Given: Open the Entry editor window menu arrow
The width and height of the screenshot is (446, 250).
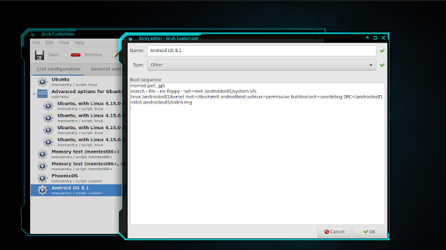Looking at the screenshot, I should click(130, 39).
